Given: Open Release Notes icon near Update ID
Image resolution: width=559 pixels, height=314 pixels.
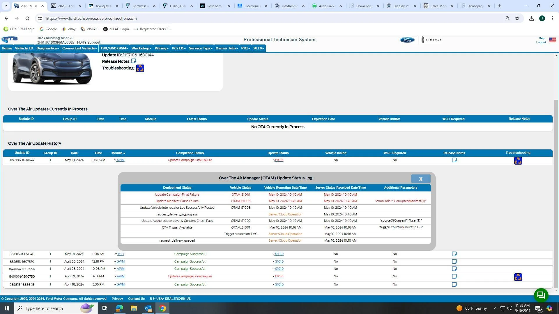Looking at the screenshot, I should click(134, 61).
